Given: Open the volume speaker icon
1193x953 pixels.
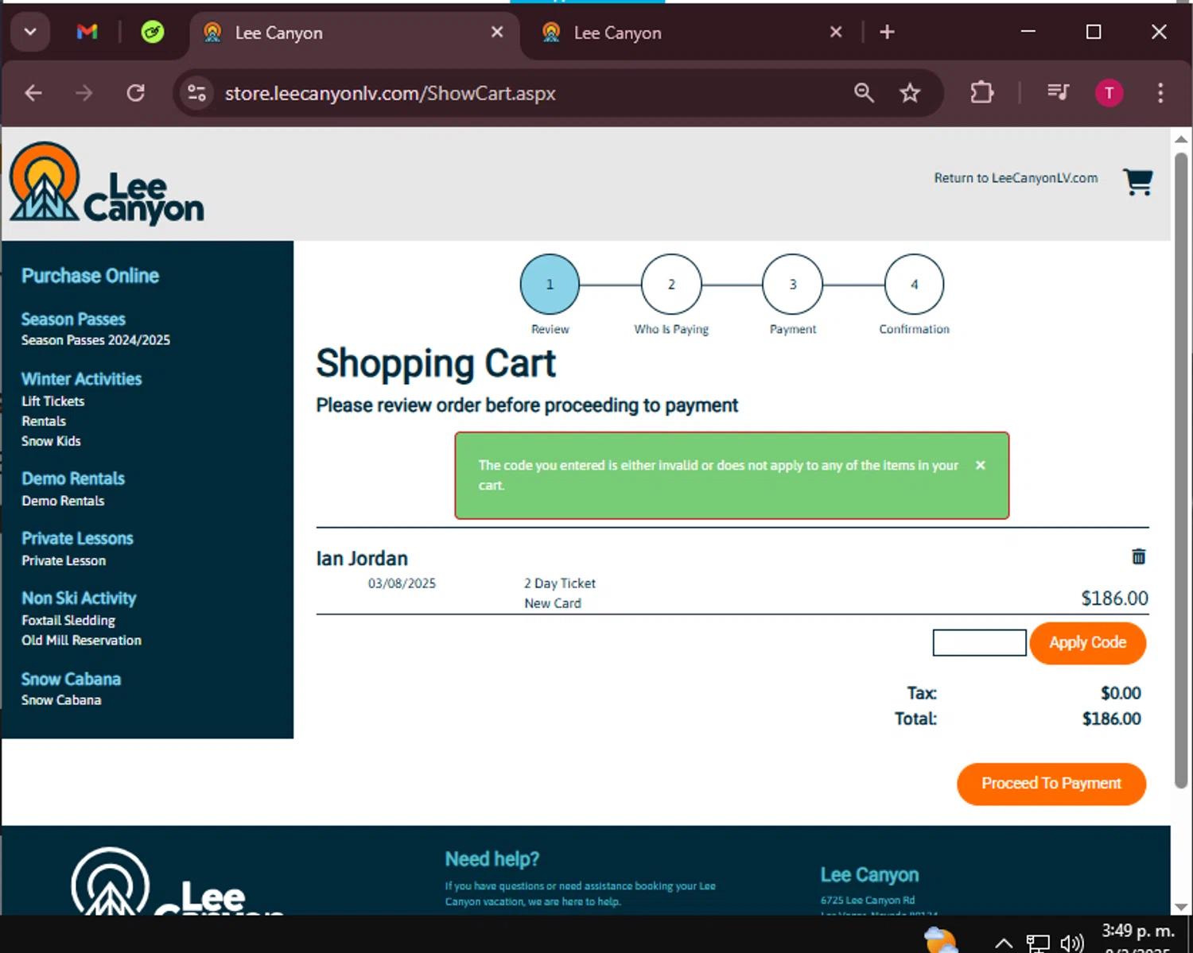Looking at the screenshot, I should [x=1072, y=943].
